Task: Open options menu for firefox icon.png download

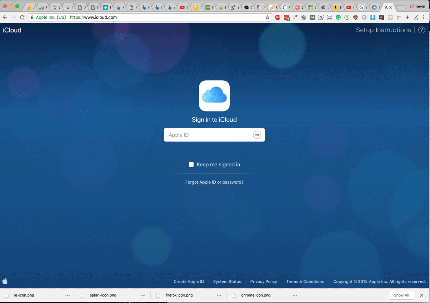Action: pos(219,295)
